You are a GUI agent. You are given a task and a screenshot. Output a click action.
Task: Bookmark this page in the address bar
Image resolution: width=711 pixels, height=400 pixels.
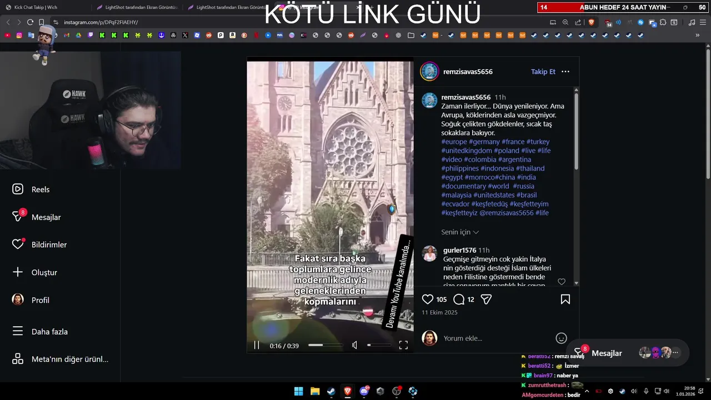pos(41,22)
